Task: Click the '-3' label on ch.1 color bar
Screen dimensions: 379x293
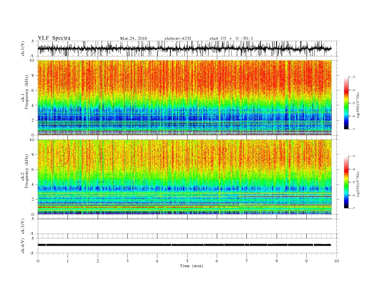Action: pyautogui.click(x=353, y=77)
